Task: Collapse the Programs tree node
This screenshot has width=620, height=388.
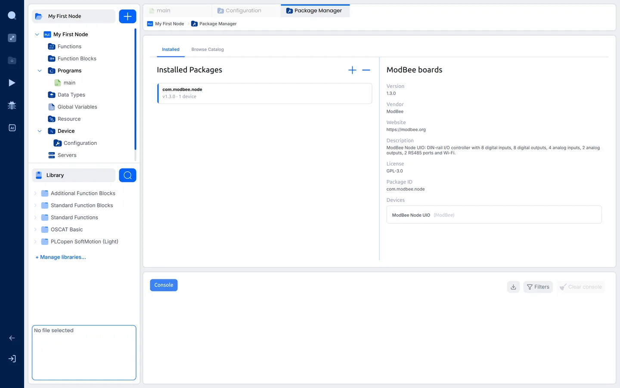Action: click(x=40, y=71)
